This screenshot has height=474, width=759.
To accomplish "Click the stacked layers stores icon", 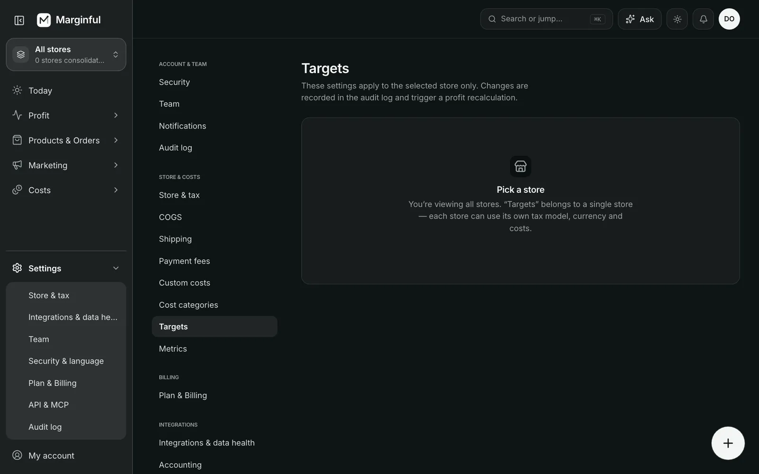I will click(20, 55).
